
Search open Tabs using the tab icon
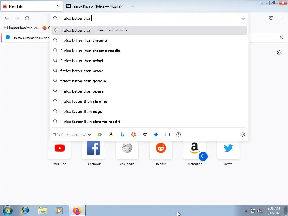click(167, 134)
